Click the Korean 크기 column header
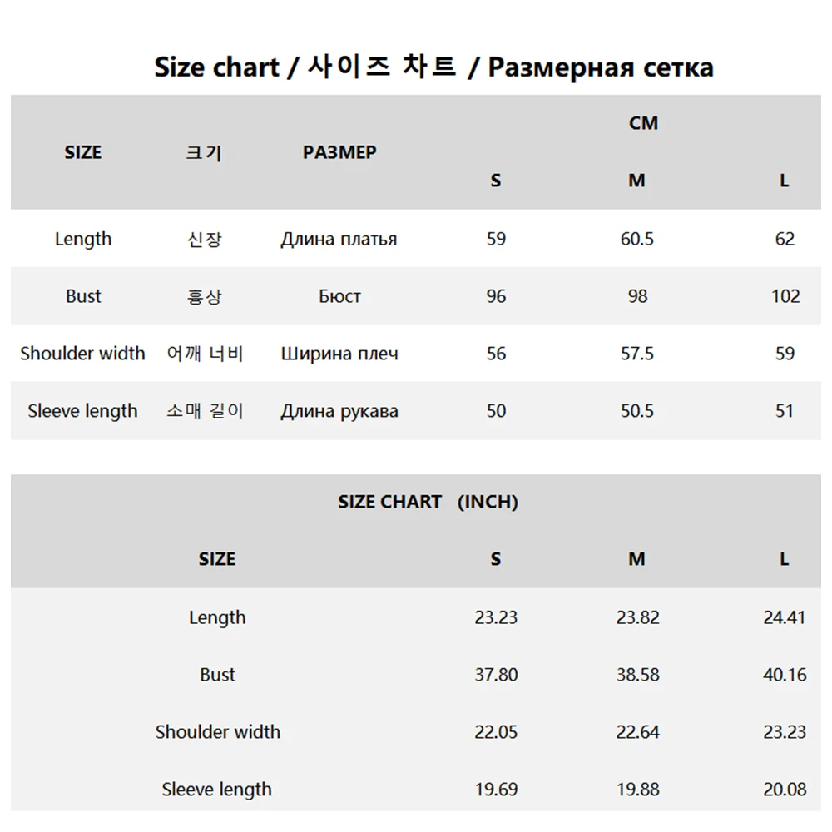 click(x=204, y=153)
